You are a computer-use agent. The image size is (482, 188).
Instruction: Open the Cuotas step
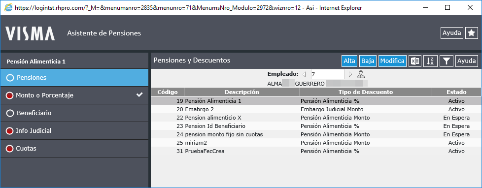click(74, 149)
